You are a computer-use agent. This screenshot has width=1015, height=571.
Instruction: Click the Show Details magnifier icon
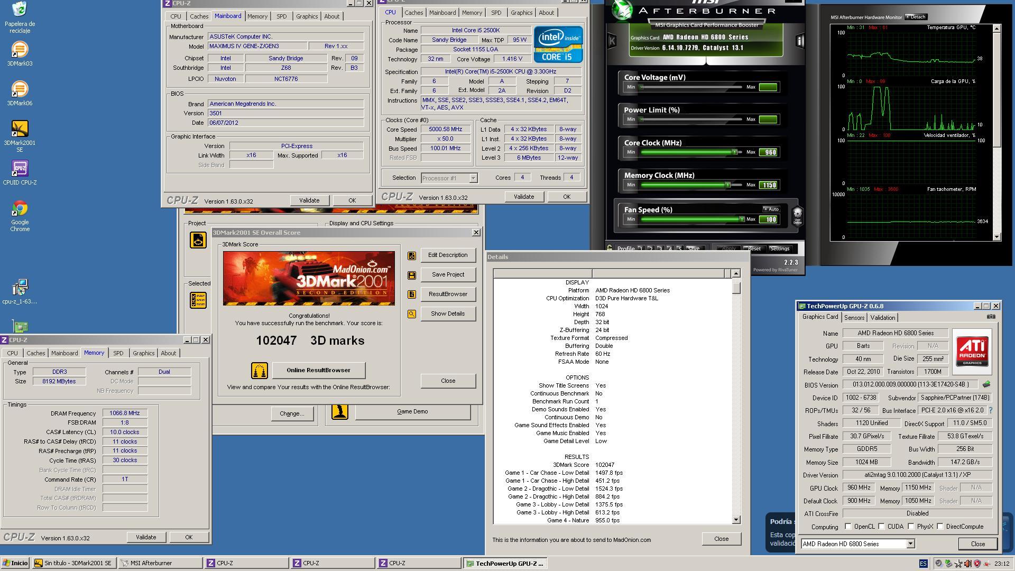coord(411,314)
